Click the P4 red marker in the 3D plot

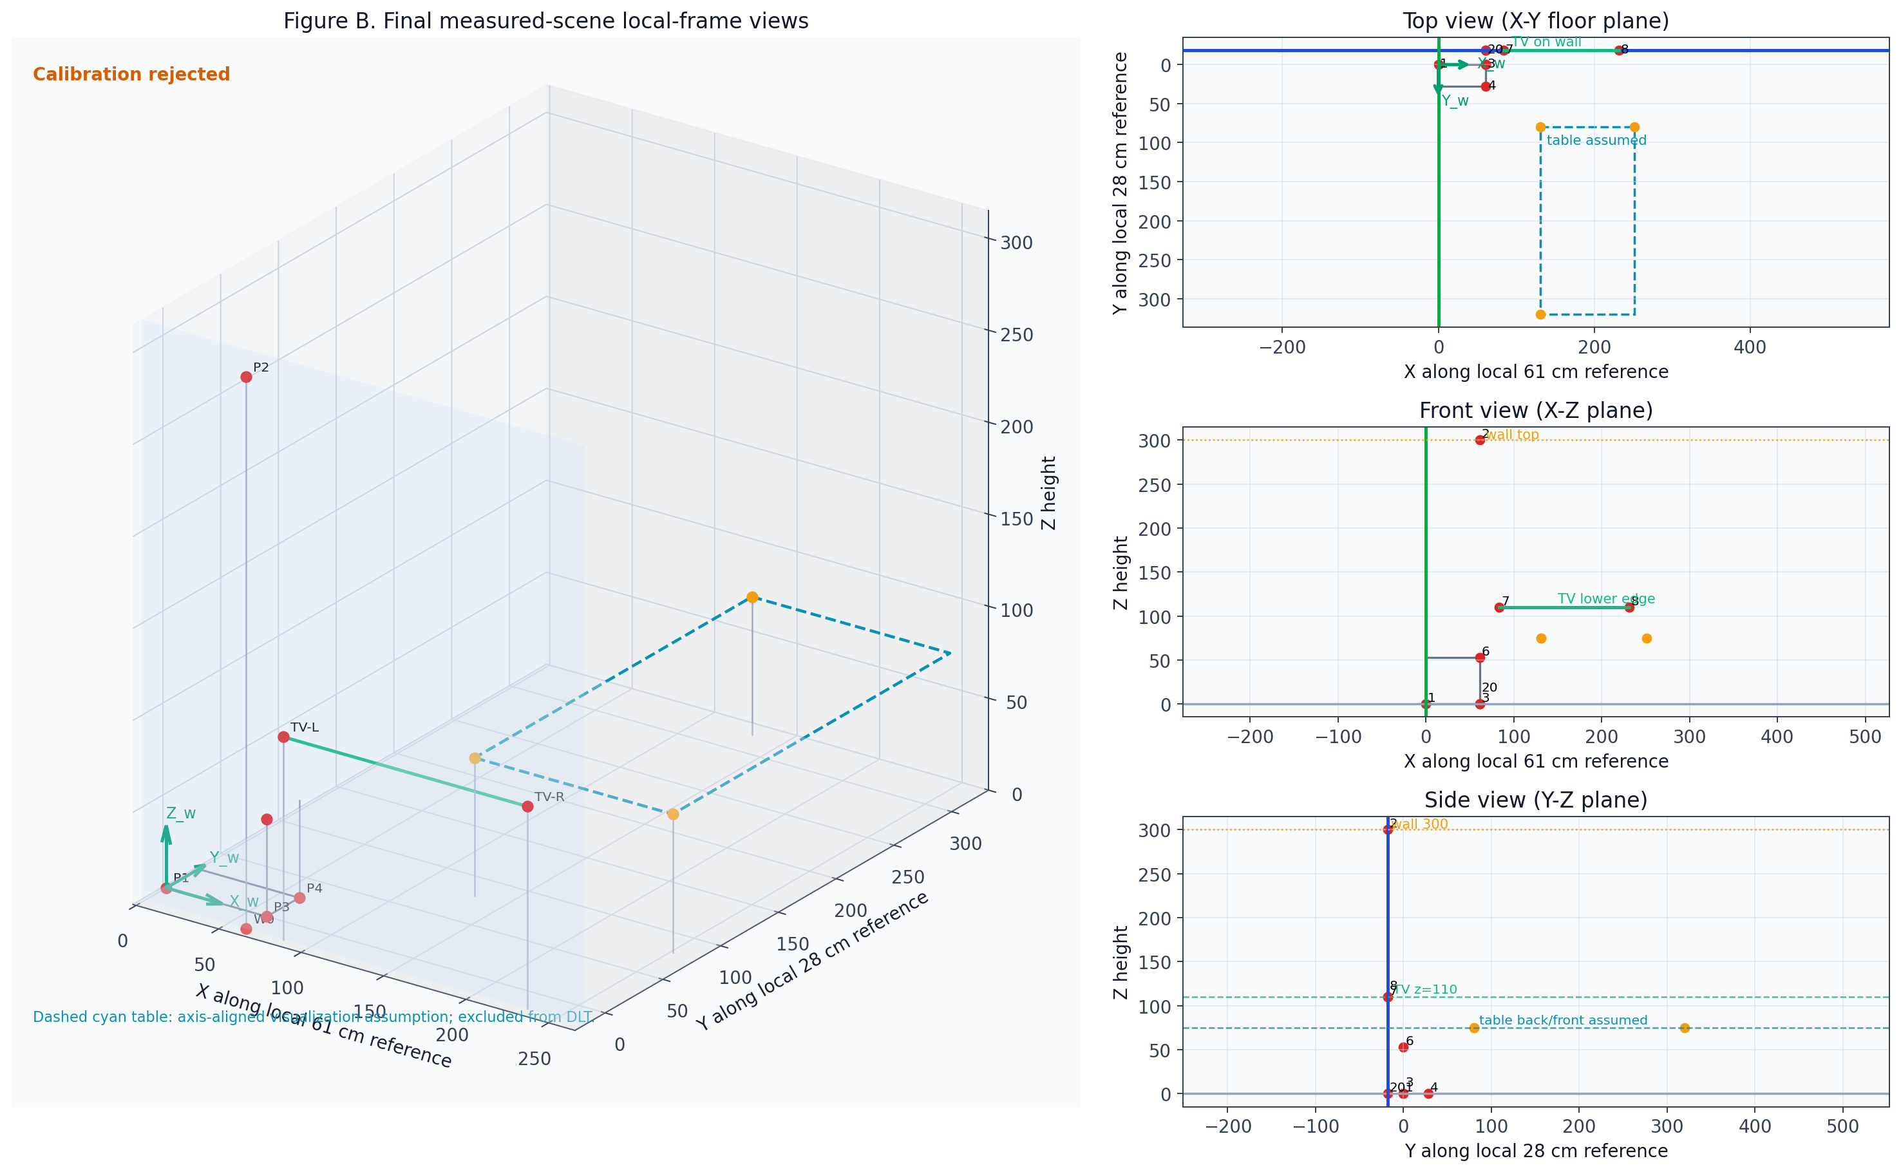(x=300, y=898)
